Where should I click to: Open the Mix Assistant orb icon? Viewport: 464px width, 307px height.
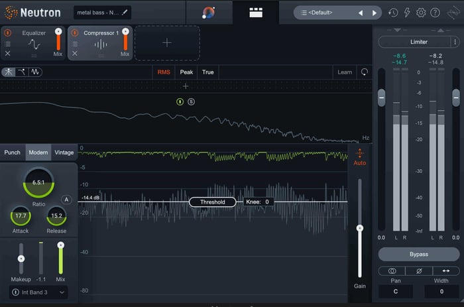pos(209,13)
